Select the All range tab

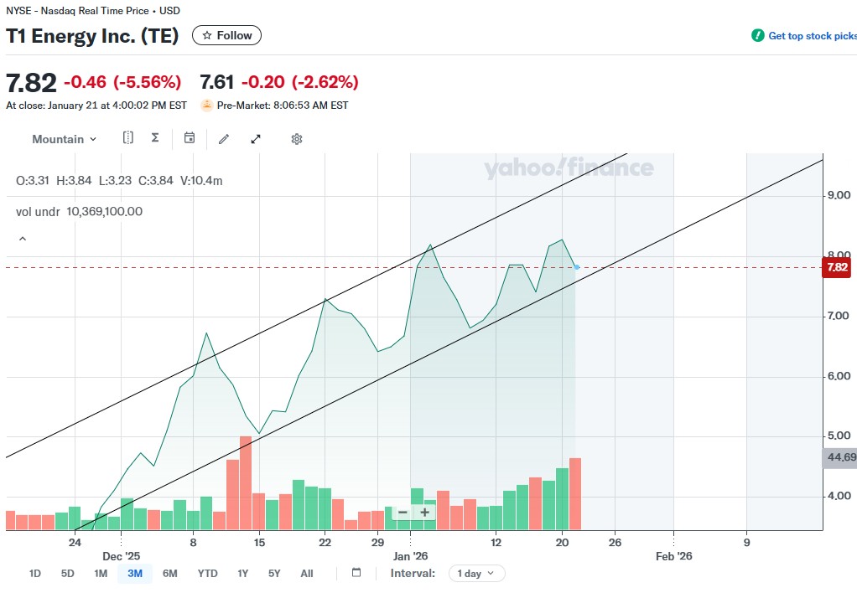tap(307, 574)
